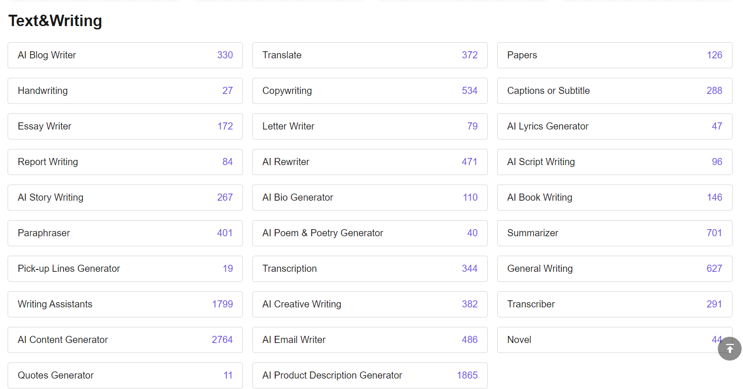743x389 pixels.
Task: Click the AI Content Generator category
Action: point(125,340)
